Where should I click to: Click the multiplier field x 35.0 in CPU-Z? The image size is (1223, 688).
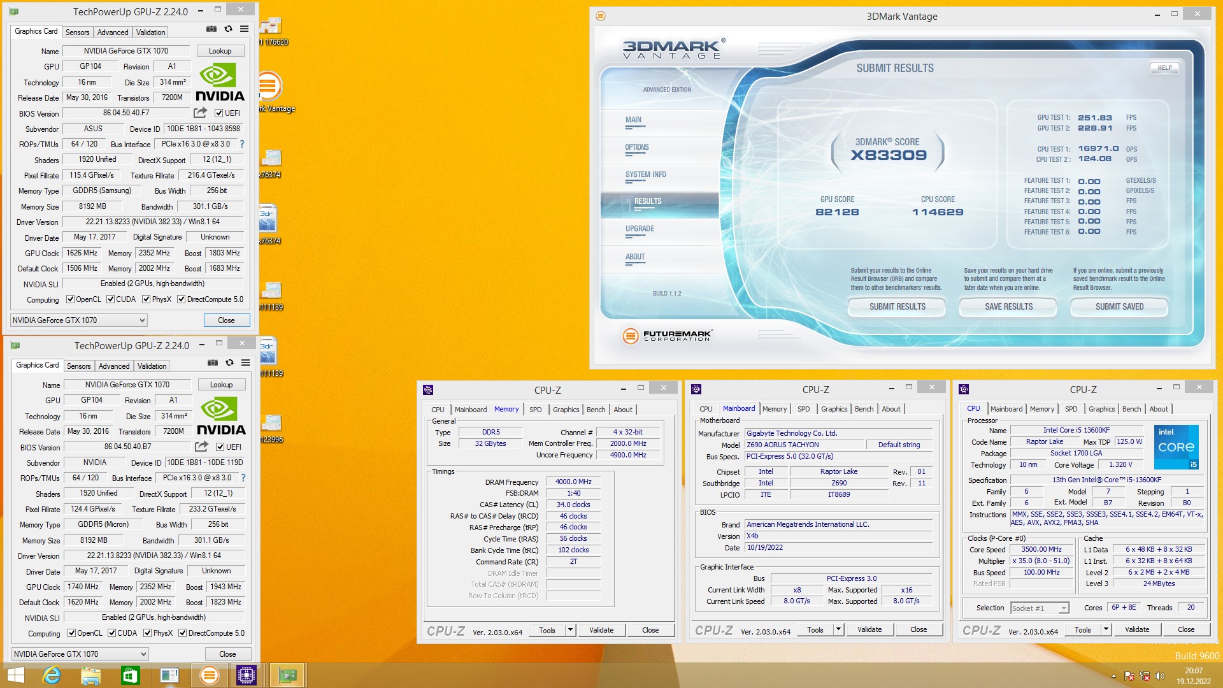pos(1041,561)
